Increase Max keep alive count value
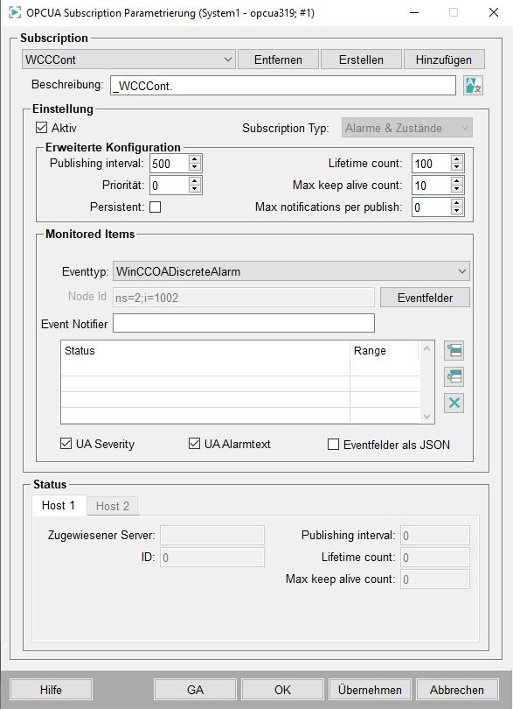This screenshot has height=709, width=513. point(456,181)
